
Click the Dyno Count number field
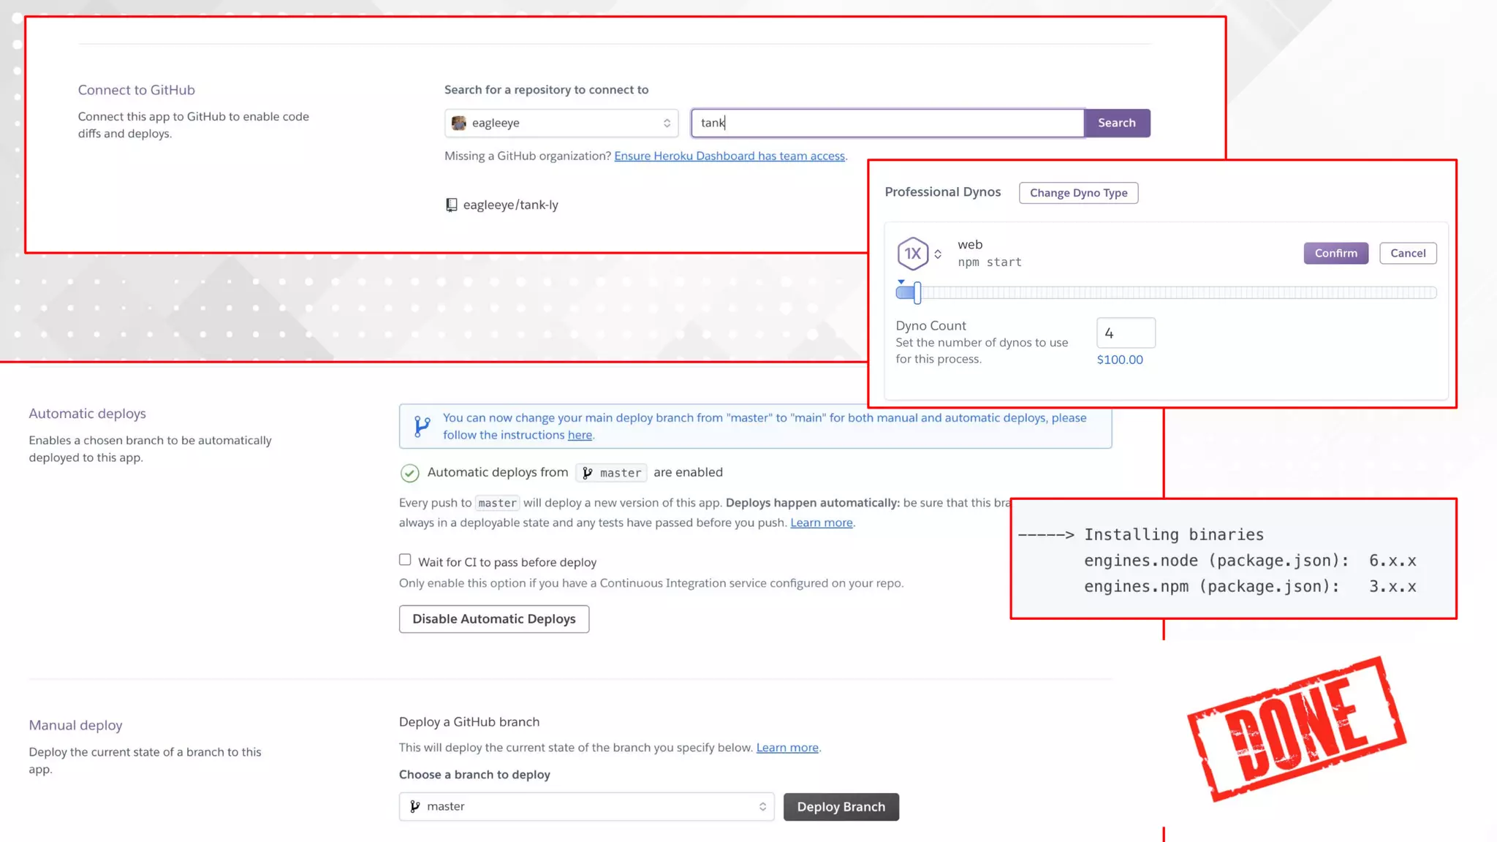pyautogui.click(x=1125, y=333)
